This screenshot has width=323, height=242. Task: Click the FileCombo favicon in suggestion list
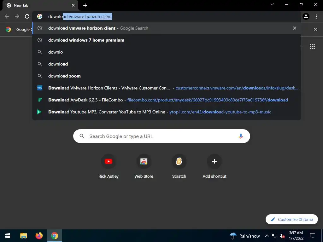point(40,100)
